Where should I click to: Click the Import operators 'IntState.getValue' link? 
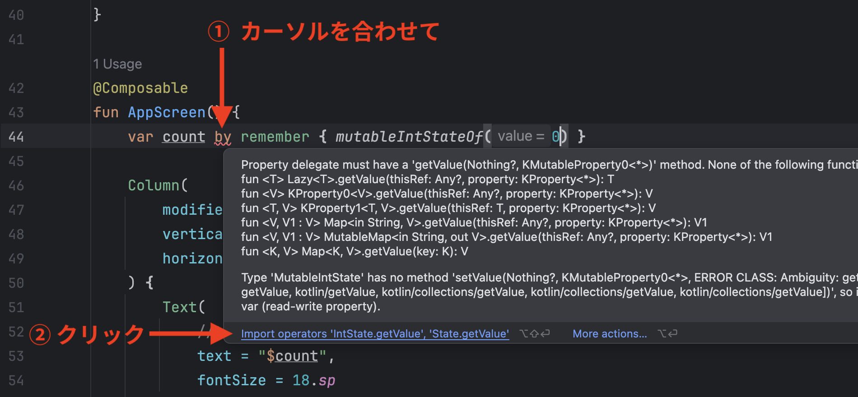pos(375,334)
